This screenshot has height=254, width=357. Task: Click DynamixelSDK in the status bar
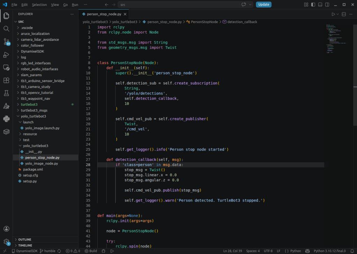coord(25,251)
